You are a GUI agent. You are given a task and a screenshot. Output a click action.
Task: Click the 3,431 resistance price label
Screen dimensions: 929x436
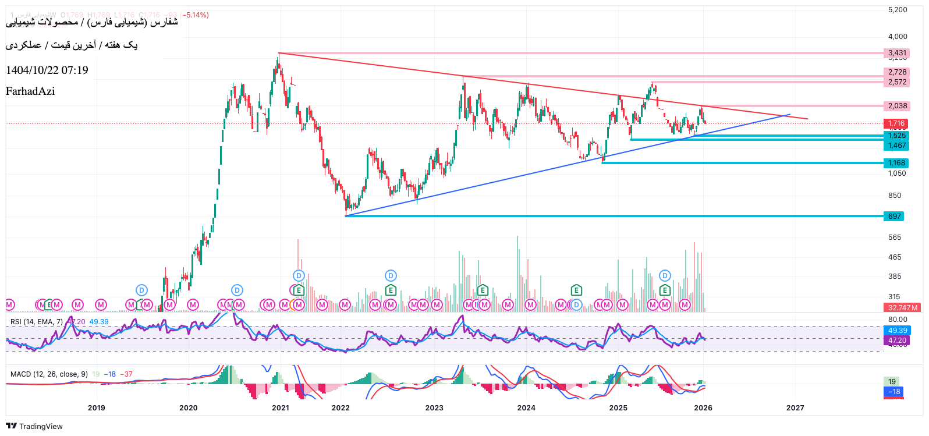[x=896, y=53]
